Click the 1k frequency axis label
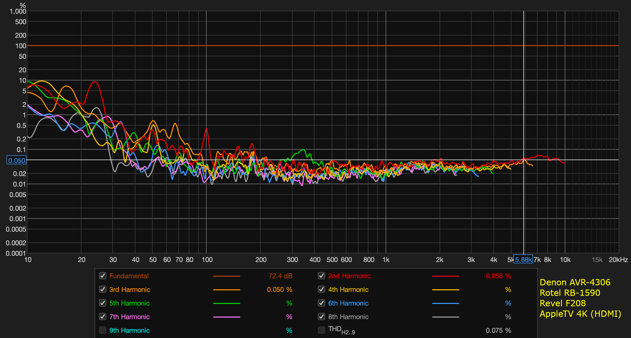The width and height of the screenshot is (631, 338). pyautogui.click(x=386, y=260)
